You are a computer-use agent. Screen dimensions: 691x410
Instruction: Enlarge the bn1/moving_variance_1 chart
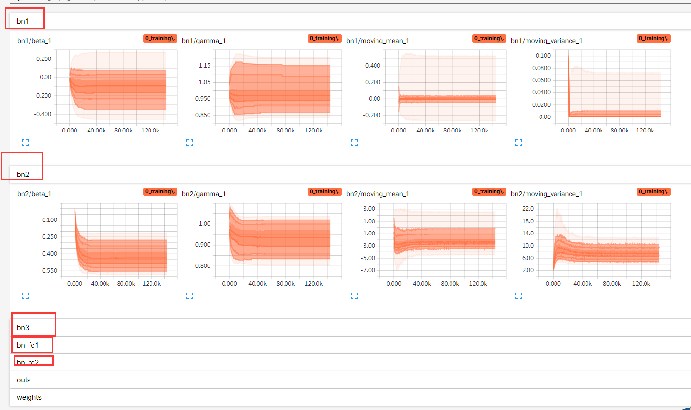click(x=519, y=142)
